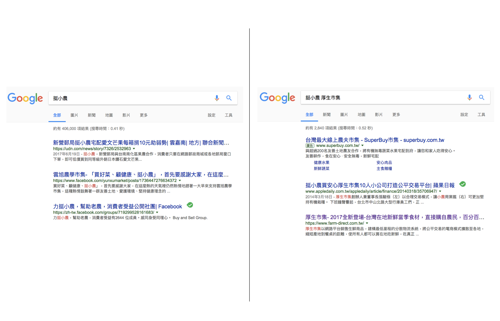
Task: Click the zh-tw.facebook.com/groups/719299528161683 URL text
Action: coord(104,212)
